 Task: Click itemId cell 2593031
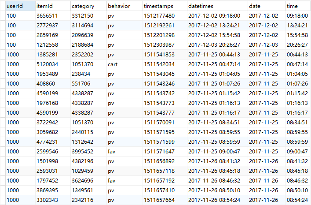pyautogui.click(x=53, y=171)
